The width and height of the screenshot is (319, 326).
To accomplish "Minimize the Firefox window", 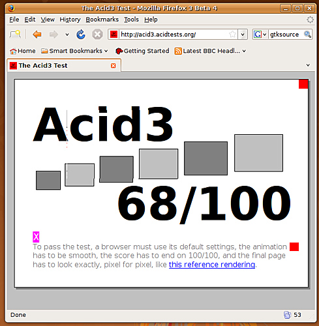I will point(286,8).
